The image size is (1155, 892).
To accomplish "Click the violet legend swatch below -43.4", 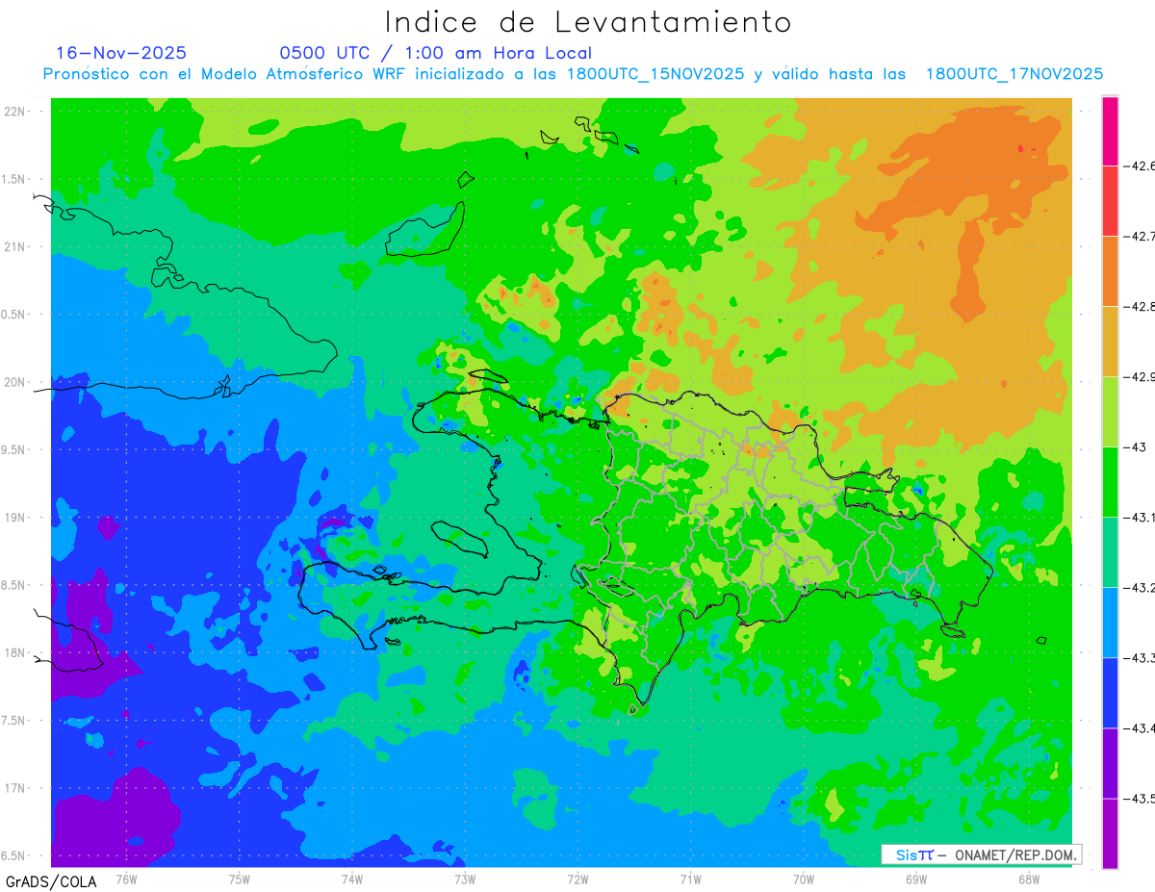I will [x=1110, y=763].
